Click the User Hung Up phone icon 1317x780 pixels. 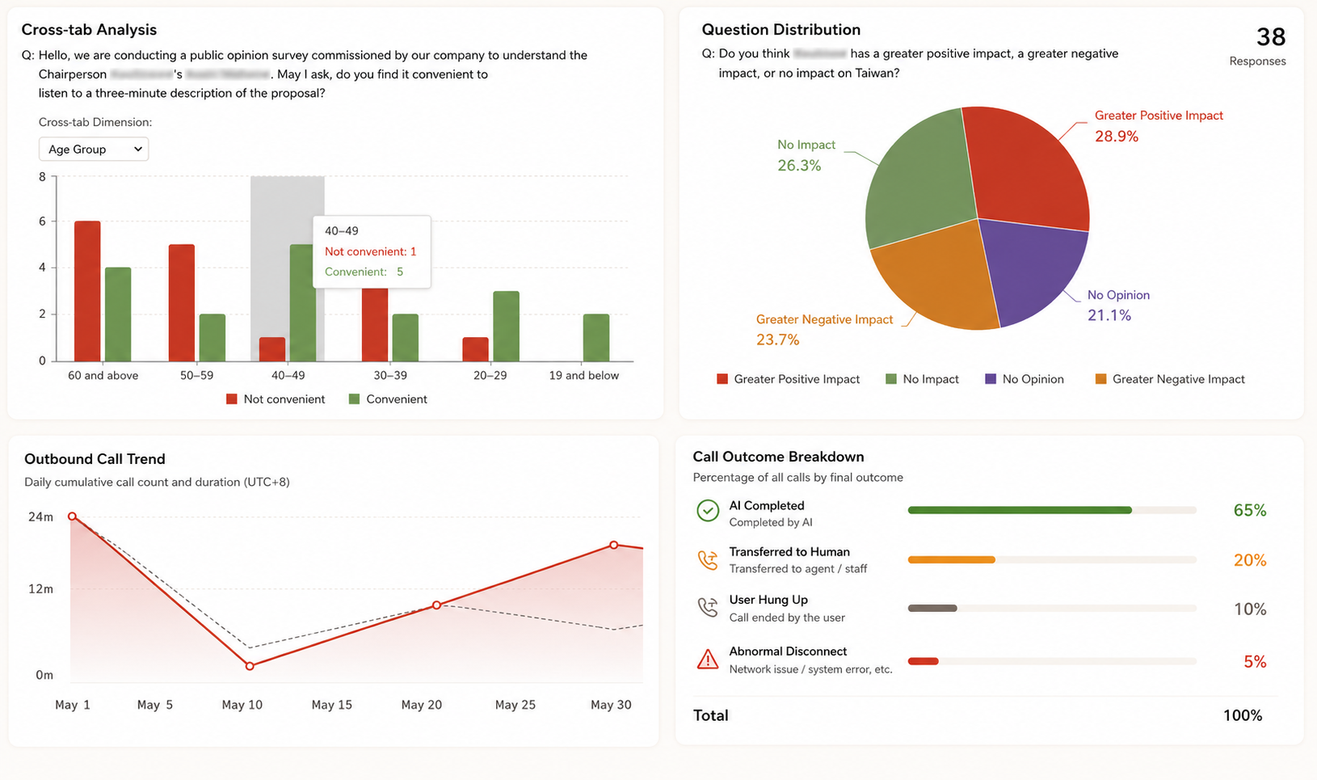tap(708, 608)
